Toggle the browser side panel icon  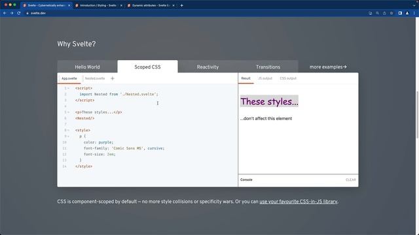click(400, 13)
